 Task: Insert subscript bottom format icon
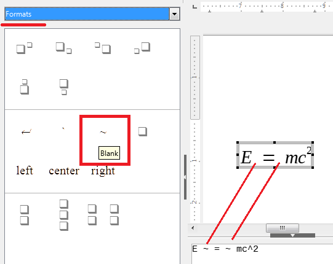pos(64,87)
